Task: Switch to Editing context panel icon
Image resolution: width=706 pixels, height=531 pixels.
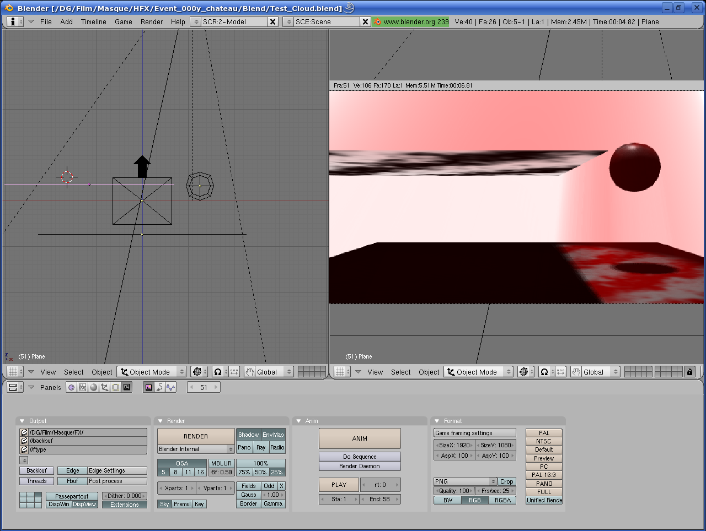Action: 116,387
